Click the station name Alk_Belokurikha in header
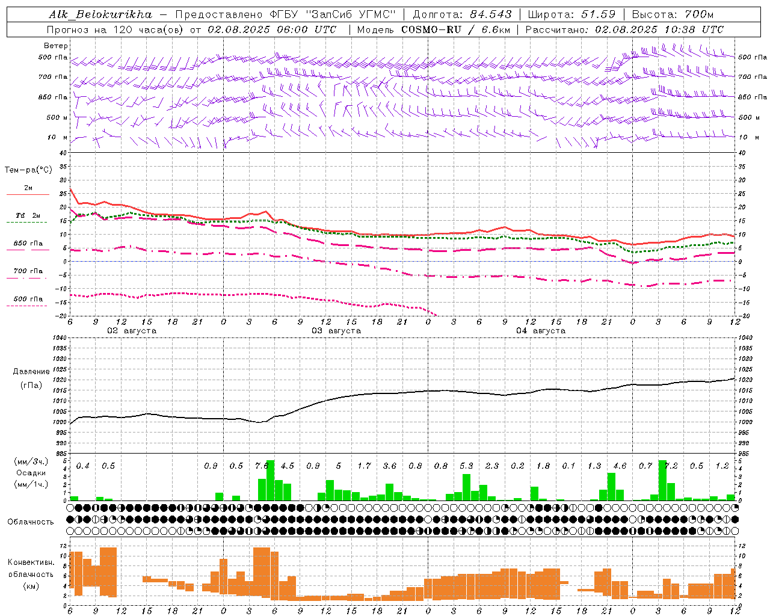 coord(101,14)
